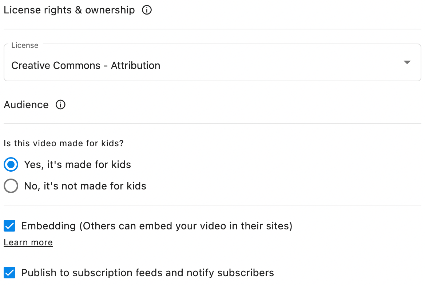Click the Creative Commons - Attribution value text
The image size is (425, 286).
click(86, 66)
